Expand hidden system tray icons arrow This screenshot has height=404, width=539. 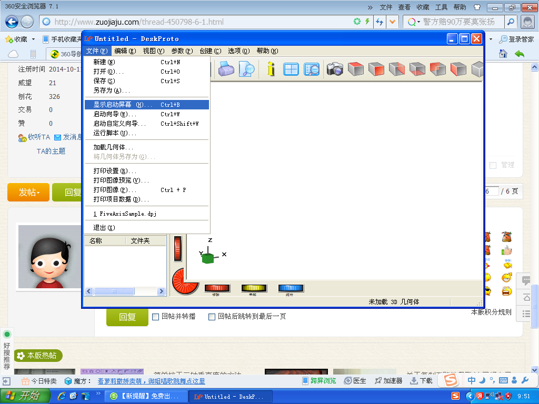pyautogui.click(x=470, y=396)
